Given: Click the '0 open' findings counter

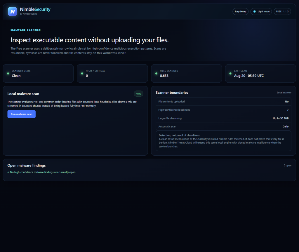Looking at the screenshot, I should [x=287, y=165].
